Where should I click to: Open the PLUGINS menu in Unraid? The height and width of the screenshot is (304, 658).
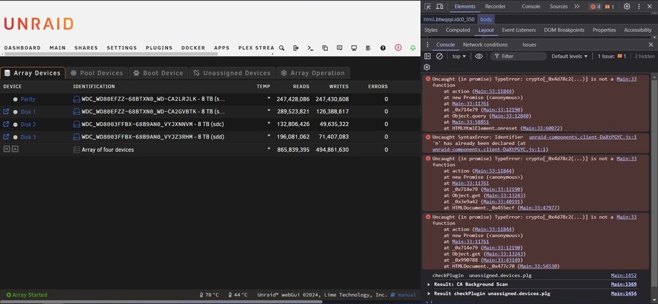(159, 48)
